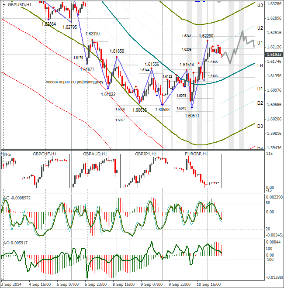
Task: Click the 1.61677 price label
Action: [87, 70]
